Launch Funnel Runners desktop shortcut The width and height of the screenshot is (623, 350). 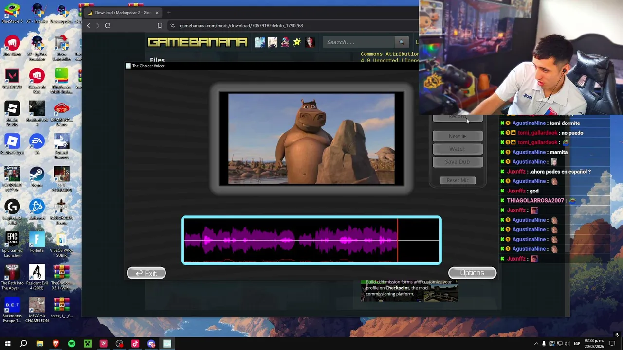pos(61,146)
